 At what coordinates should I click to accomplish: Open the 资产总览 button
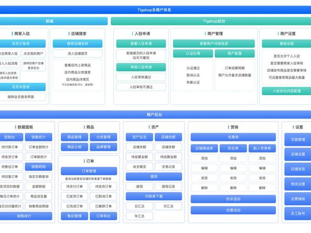tap(140, 137)
